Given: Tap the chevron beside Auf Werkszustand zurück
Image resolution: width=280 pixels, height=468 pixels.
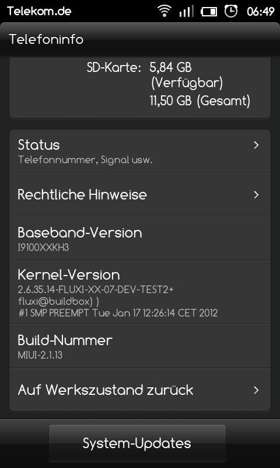Looking at the screenshot, I should pos(256,390).
